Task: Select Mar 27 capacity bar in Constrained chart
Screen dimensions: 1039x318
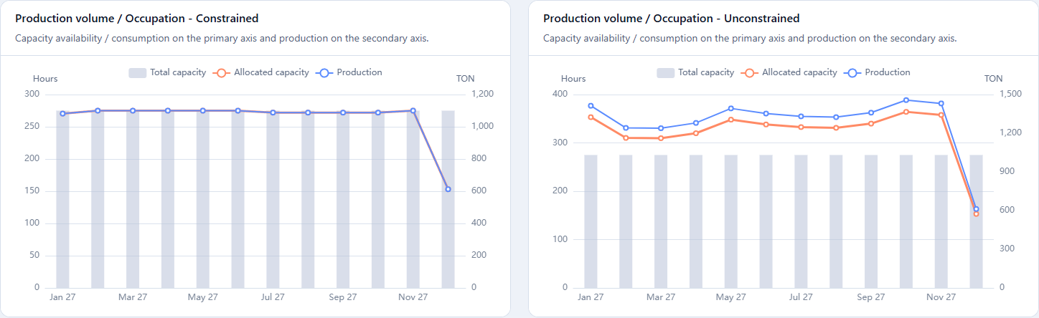Action: click(133, 199)
